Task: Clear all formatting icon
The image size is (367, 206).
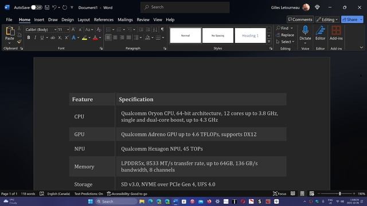Action: tap(99, 29)
